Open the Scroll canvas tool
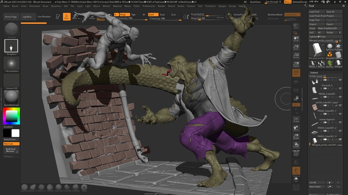This screenshot has height=195, width=348. [296, 39]
